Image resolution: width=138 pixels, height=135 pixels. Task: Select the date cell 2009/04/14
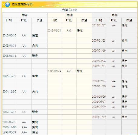click(9, 46)
